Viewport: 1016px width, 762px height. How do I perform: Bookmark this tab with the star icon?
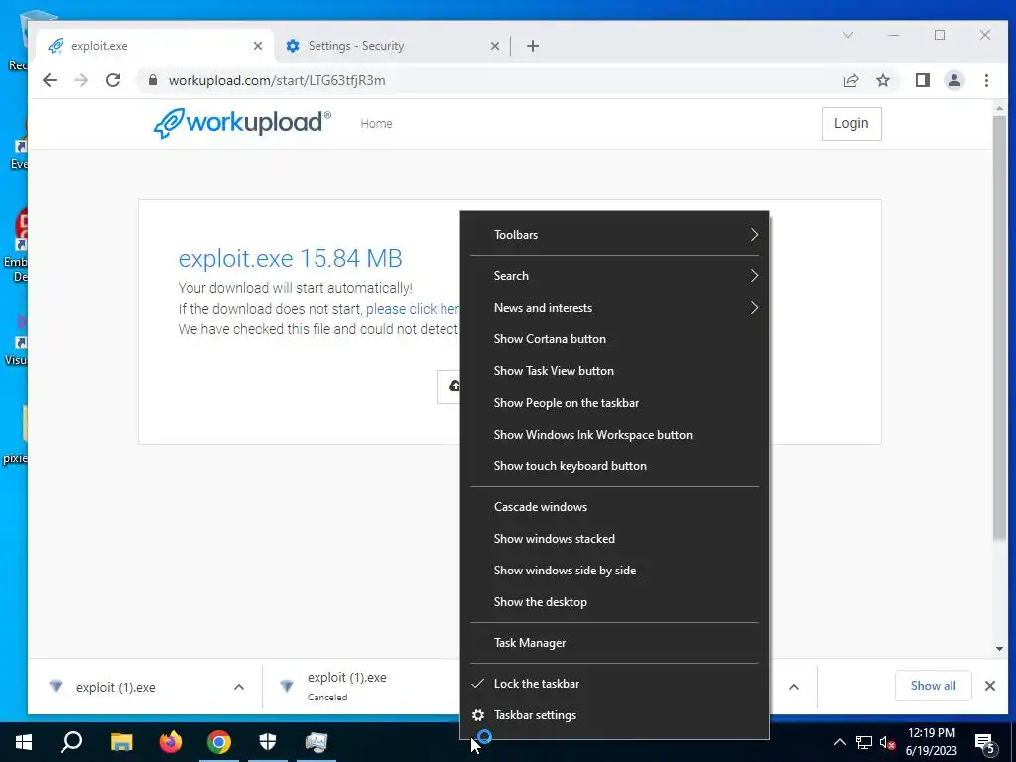point(882,80)
